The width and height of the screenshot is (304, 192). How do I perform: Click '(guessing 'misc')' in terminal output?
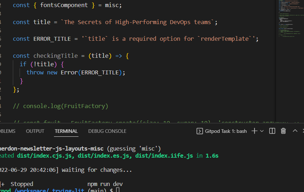point(134,149)
